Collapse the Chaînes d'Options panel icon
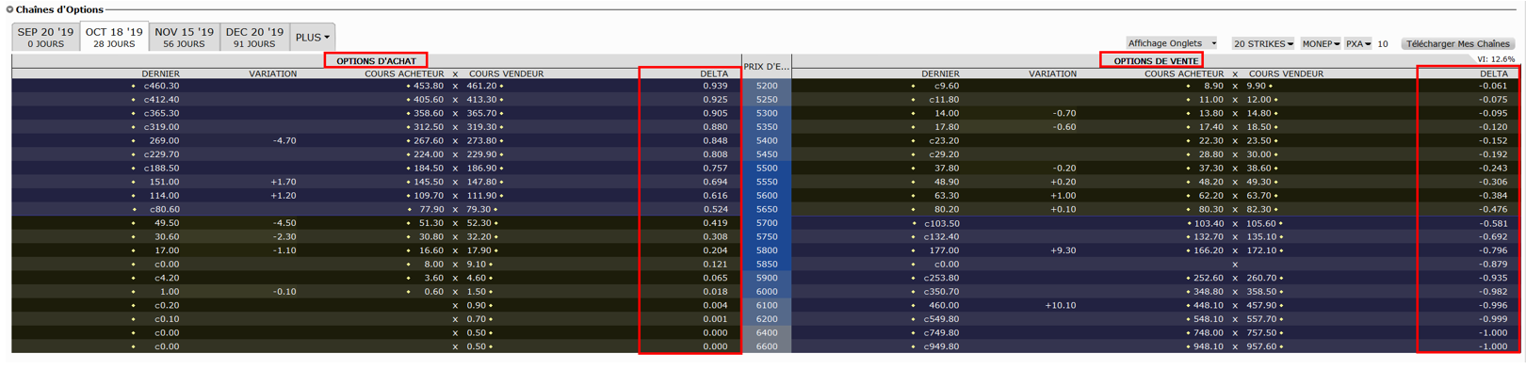 (9, 9)
